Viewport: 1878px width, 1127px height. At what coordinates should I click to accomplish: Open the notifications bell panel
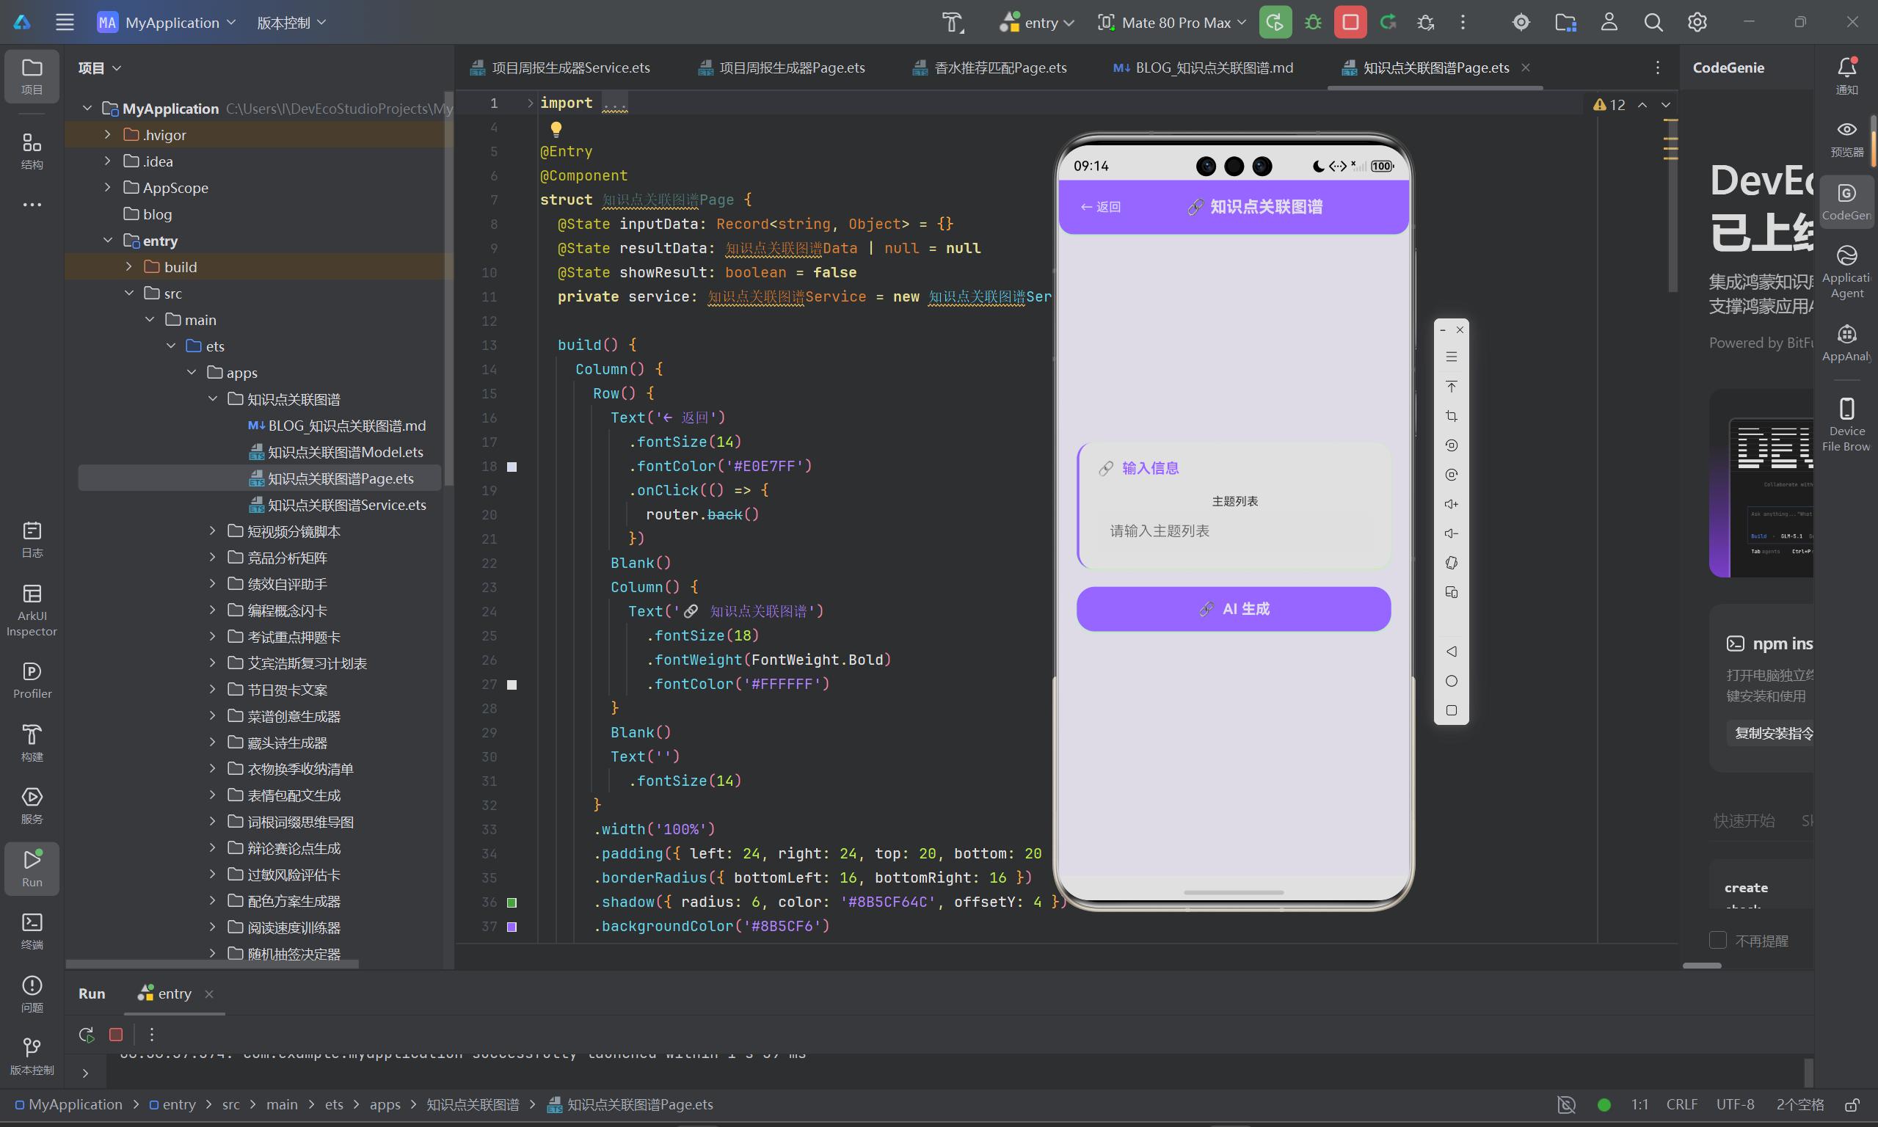click(x=1847, y=75)
